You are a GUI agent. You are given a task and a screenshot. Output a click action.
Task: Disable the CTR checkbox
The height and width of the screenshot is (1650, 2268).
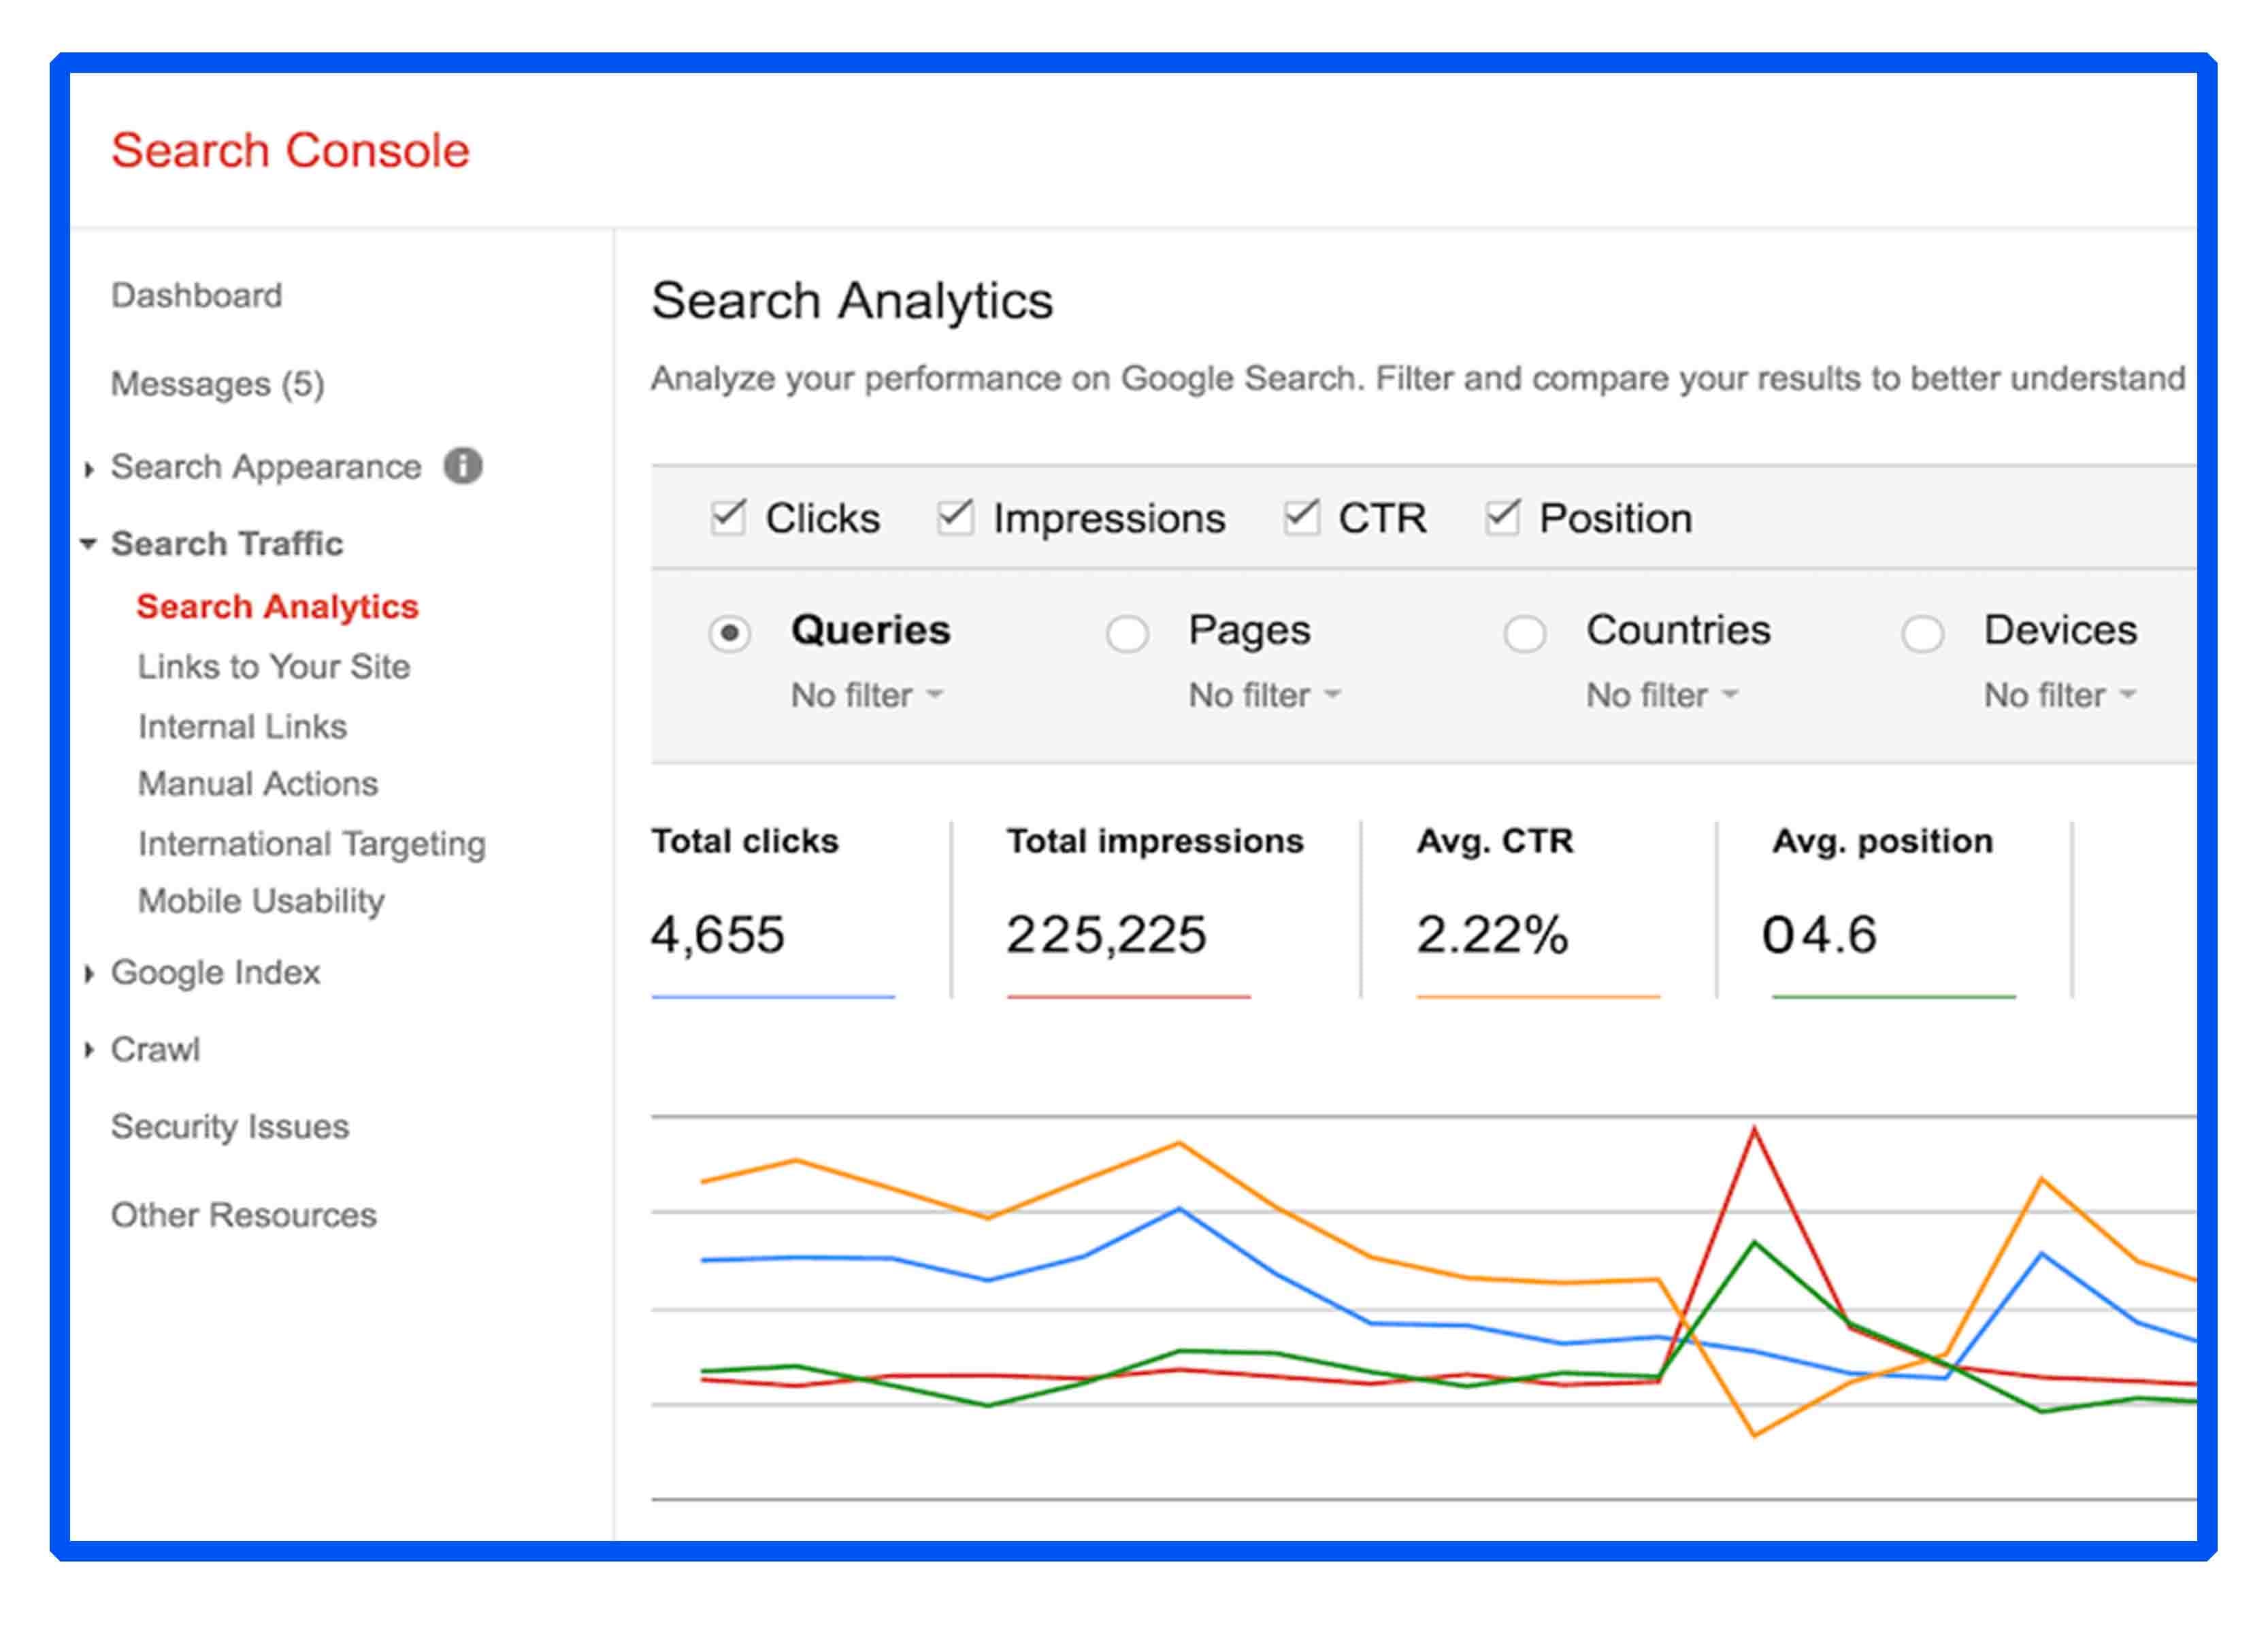click(x=1301, y=518)
